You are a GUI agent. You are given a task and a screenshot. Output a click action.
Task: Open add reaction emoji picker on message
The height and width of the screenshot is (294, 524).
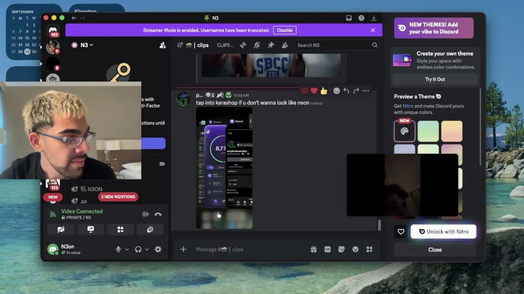click(x=337, y=91)
